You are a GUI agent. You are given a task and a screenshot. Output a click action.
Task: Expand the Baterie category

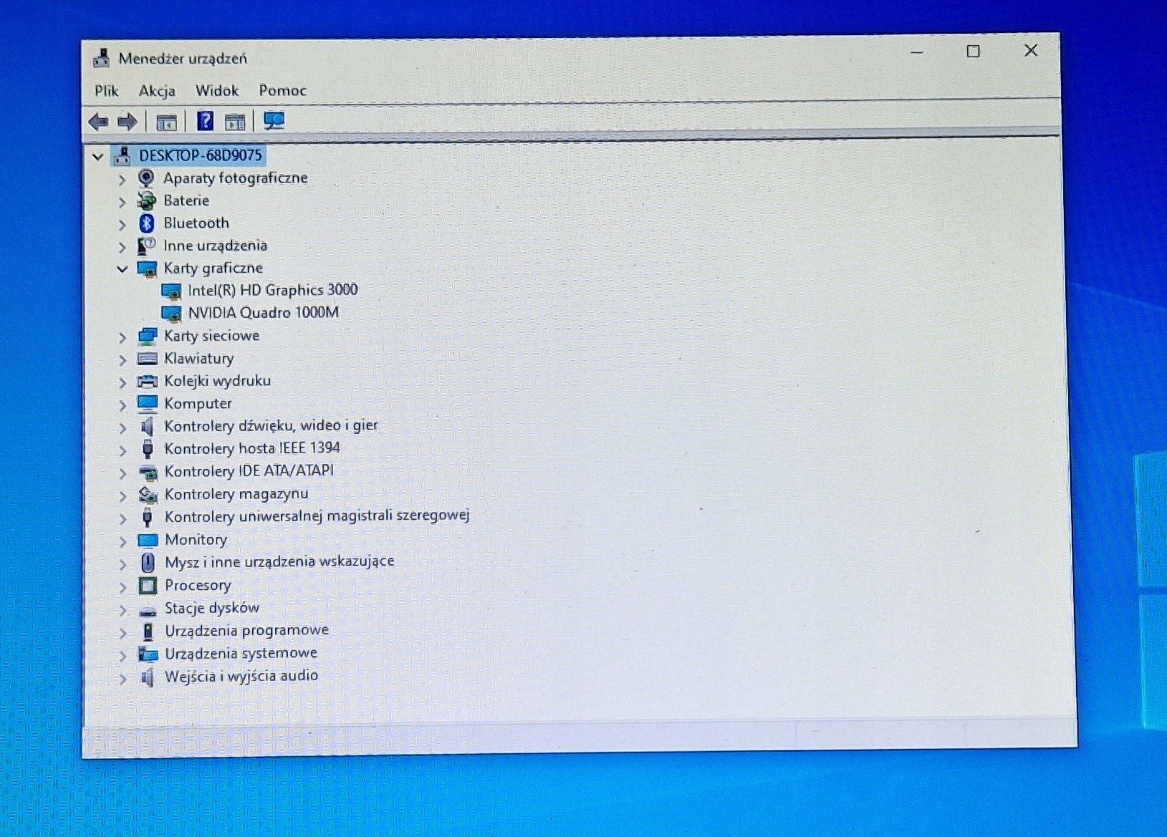click(123, 202)
